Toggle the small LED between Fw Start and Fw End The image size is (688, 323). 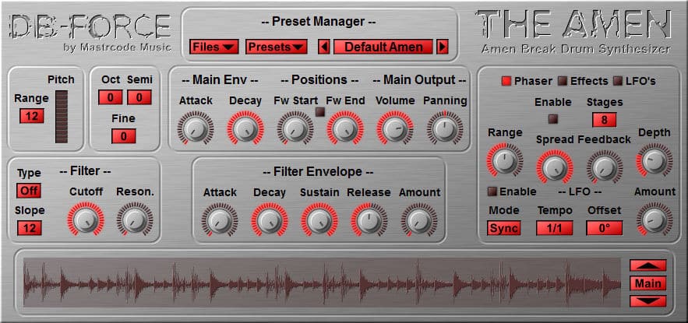click(x=320, y=112)
